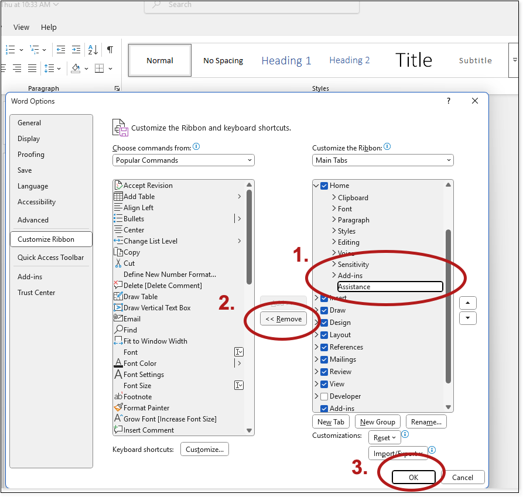
Task: Open the Choose commands from dropdown
Action: (183, 160)
